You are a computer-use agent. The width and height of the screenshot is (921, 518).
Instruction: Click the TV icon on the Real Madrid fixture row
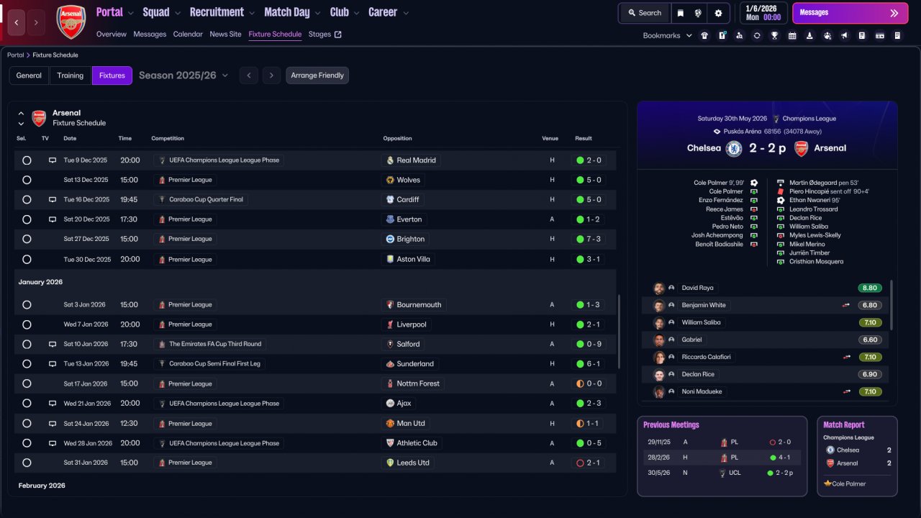(x=52, y=160)
